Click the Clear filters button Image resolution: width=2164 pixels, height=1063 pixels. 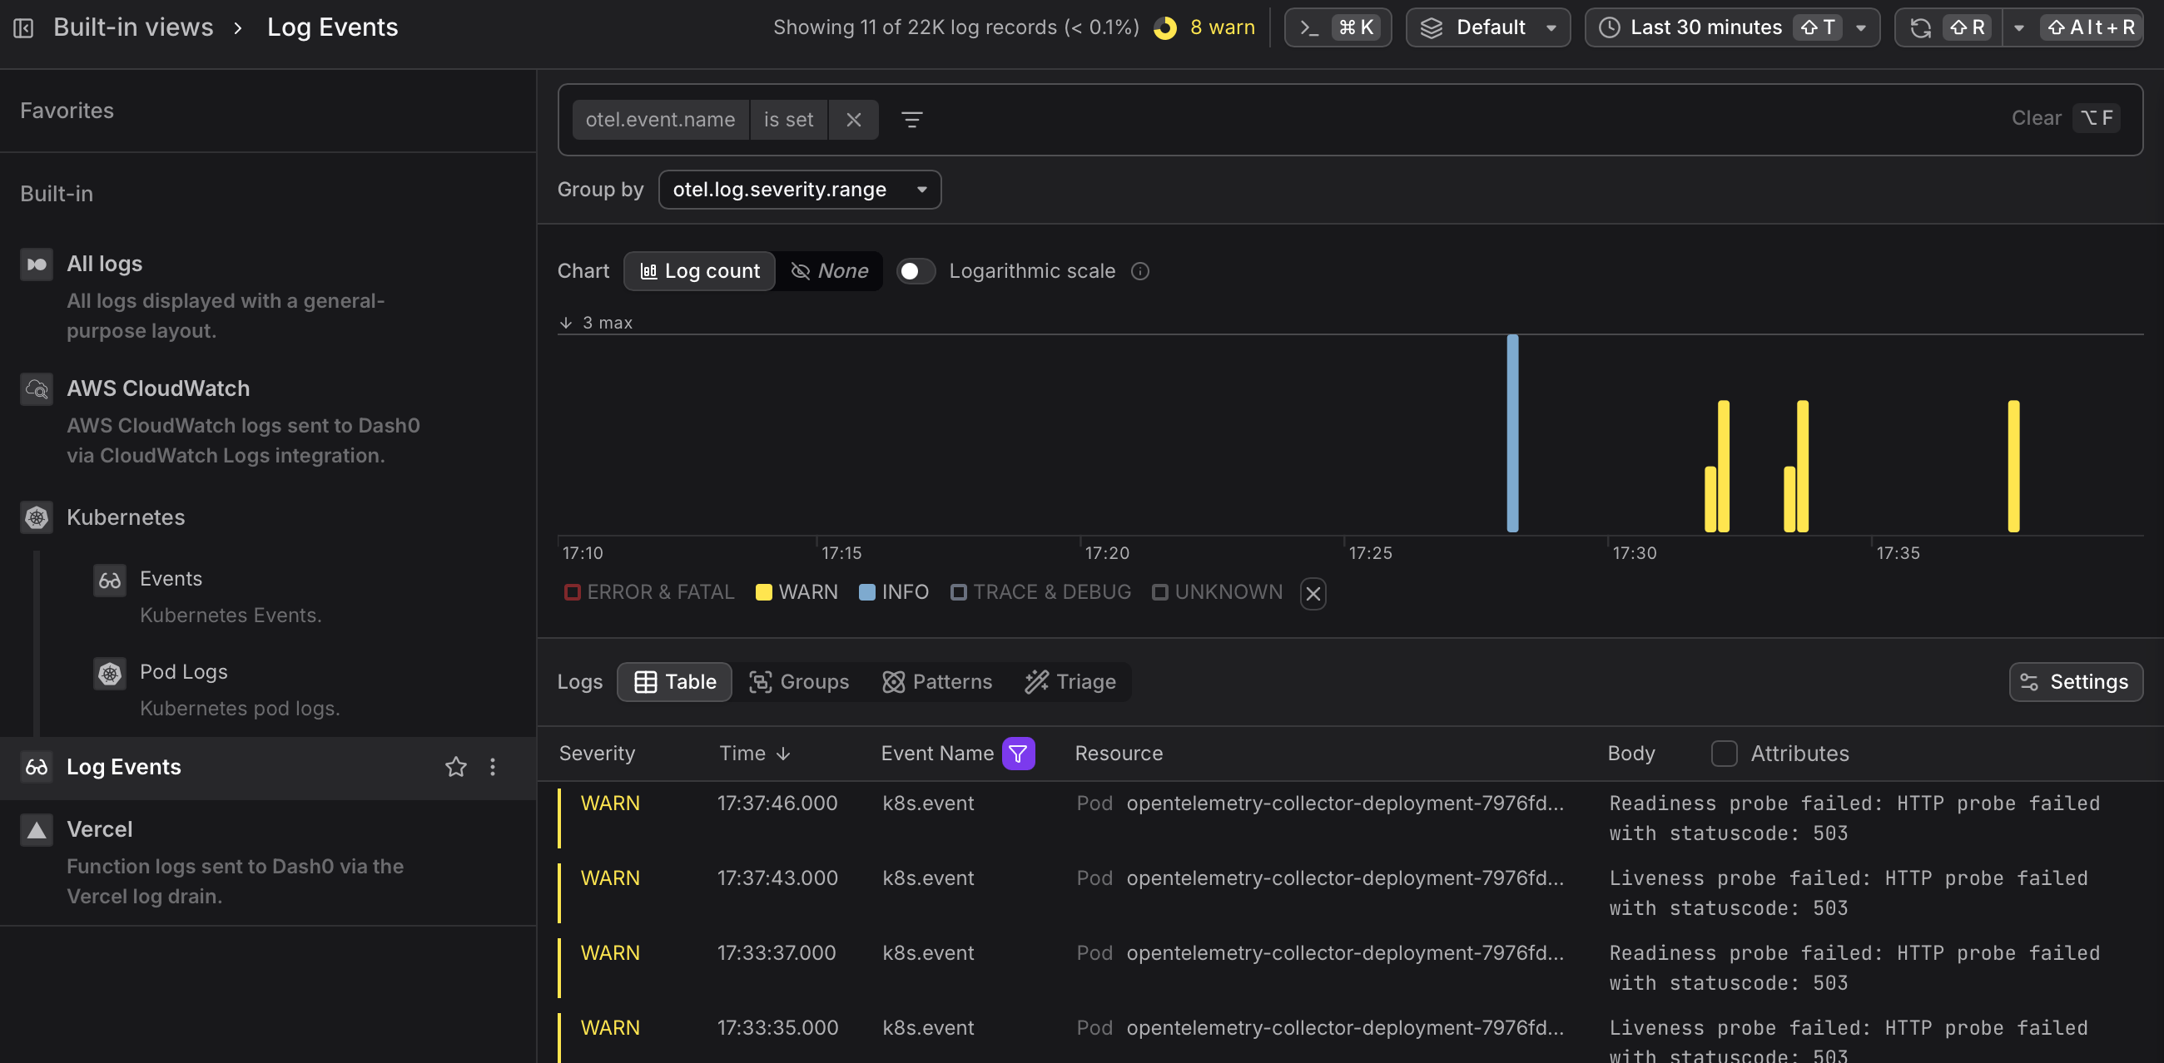tap(2037, 117)
